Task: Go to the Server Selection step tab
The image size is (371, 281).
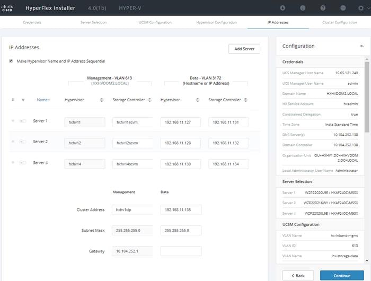Action: [x=93, y=22]
